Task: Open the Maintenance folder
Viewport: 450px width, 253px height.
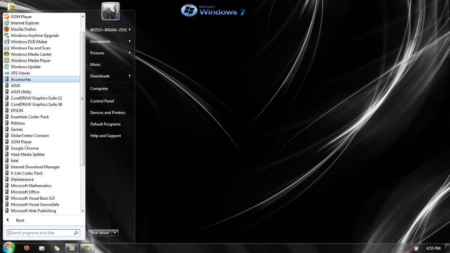Action: [41, 180]
